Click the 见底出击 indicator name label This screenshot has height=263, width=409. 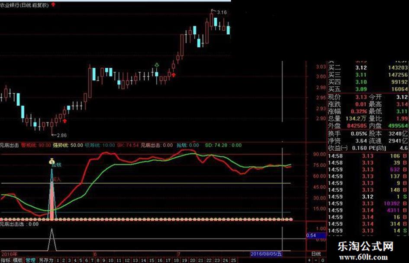click(10, 145)
